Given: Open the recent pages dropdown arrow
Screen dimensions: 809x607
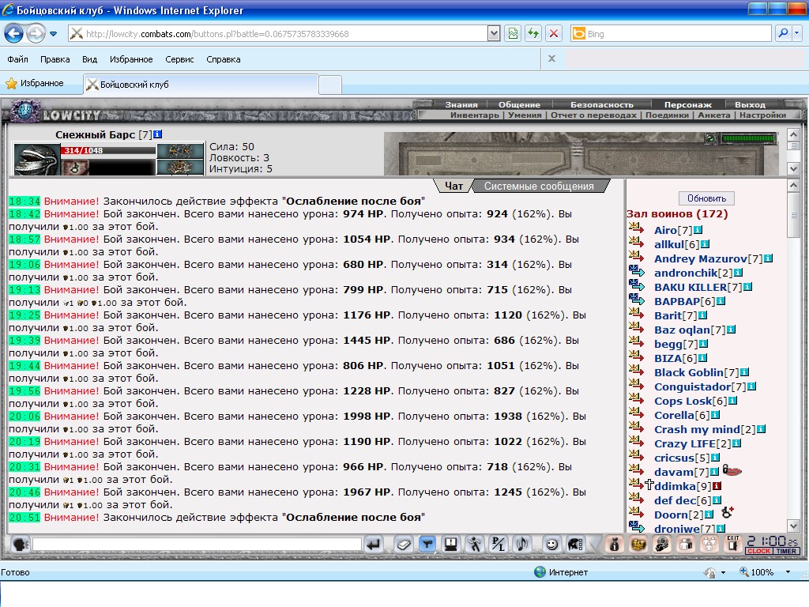Looking at the screenshot, I should coord(53,34).
